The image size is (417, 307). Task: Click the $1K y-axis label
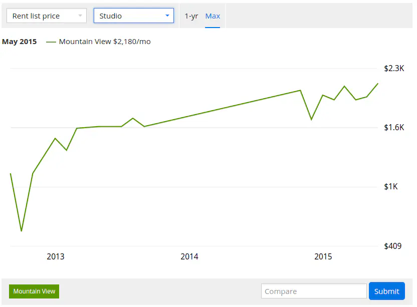tap(391, 187)
